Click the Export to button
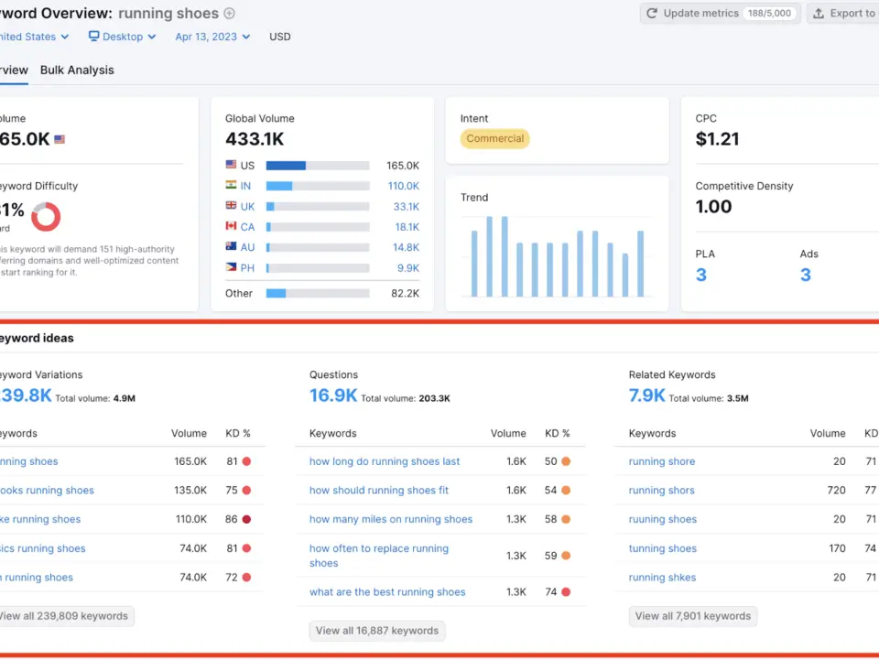Viewport: 879px width, 660px height. (842, 13)
